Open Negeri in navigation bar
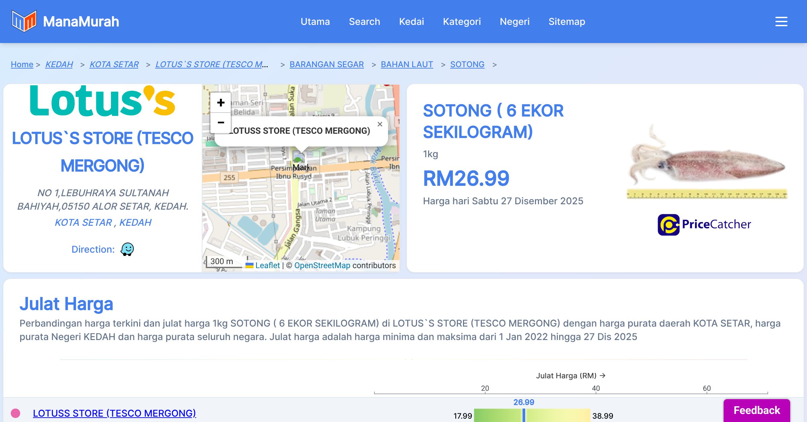 (514, 22)
